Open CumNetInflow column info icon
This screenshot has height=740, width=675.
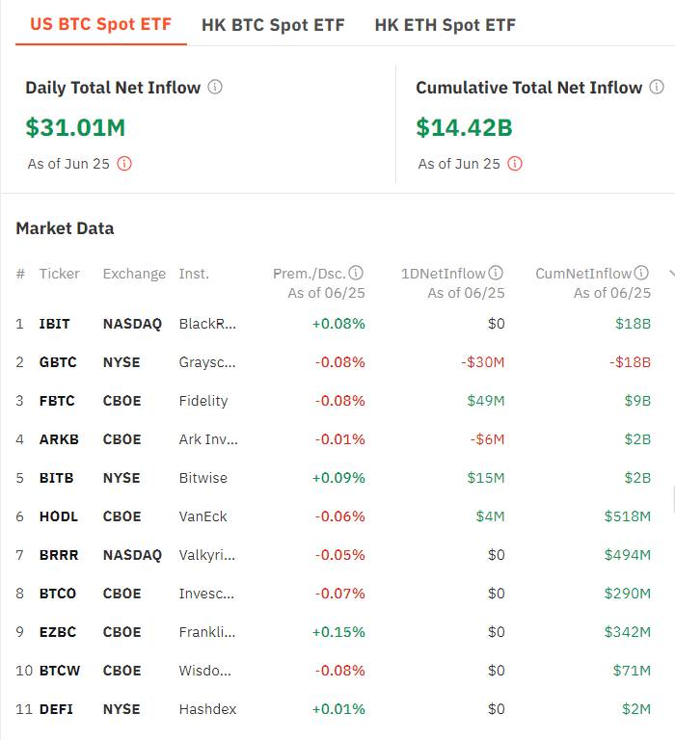coord(641,273)
